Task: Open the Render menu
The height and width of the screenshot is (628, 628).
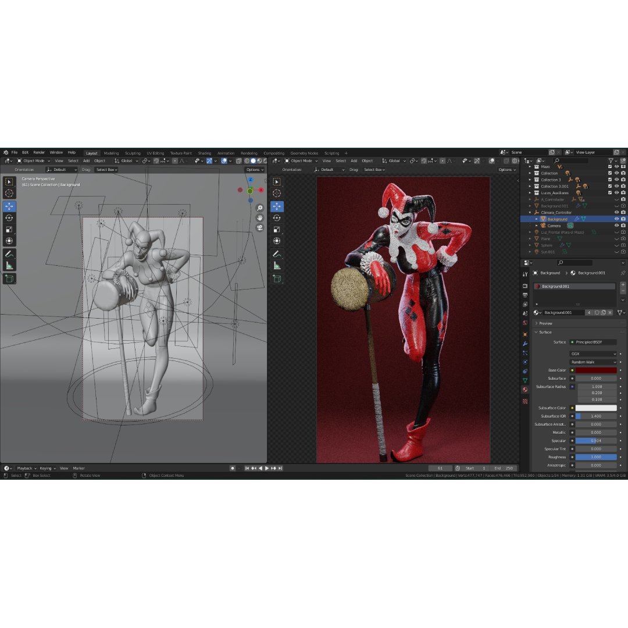Action: [x=39, y=152]
